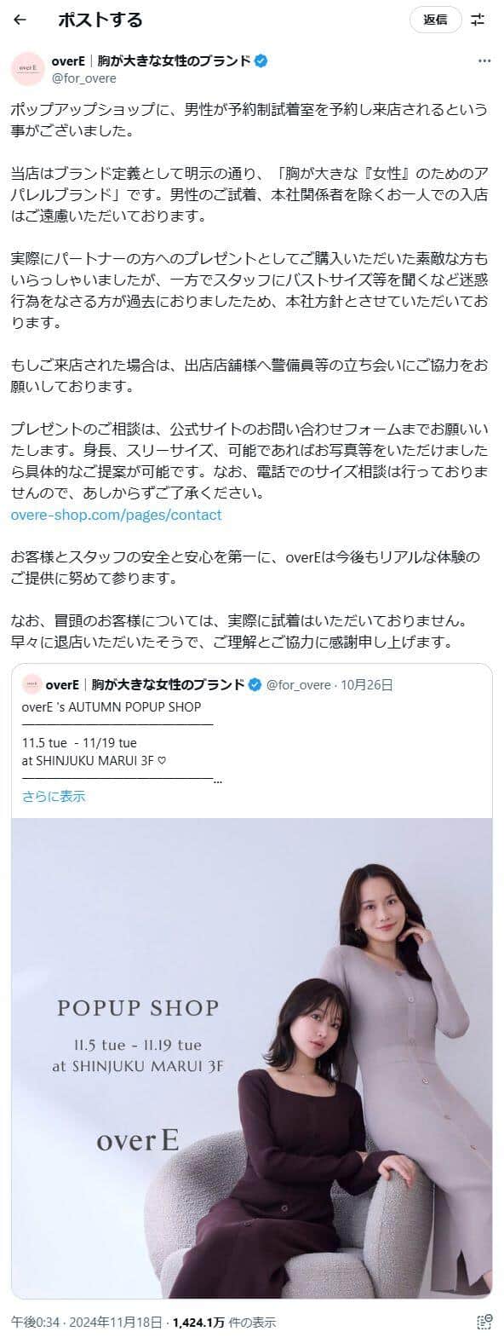Click the blue verified badge beside account name
The image size is (504, 1343).
261,61
